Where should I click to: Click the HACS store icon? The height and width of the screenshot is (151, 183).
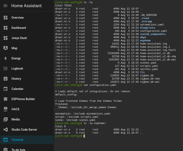tap(5, 109)
